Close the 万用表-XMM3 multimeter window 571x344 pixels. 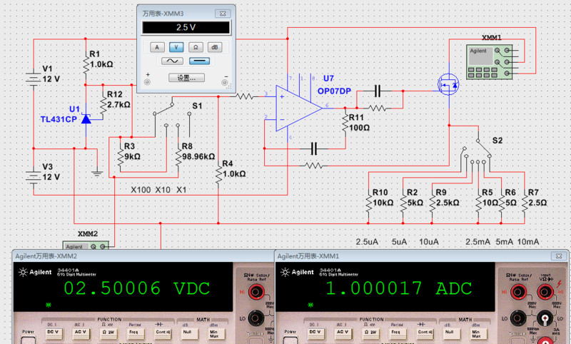point(223,13)
